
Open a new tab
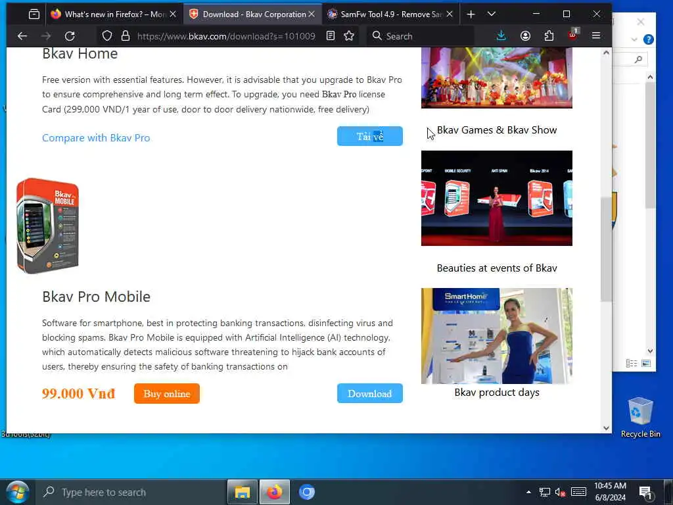(x=471, y=14)
